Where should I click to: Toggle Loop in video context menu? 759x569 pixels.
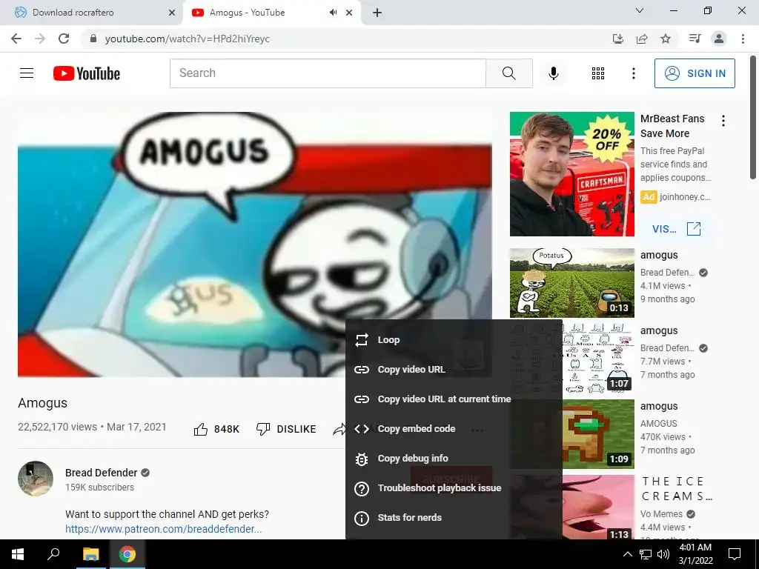[x=454, y=339]
